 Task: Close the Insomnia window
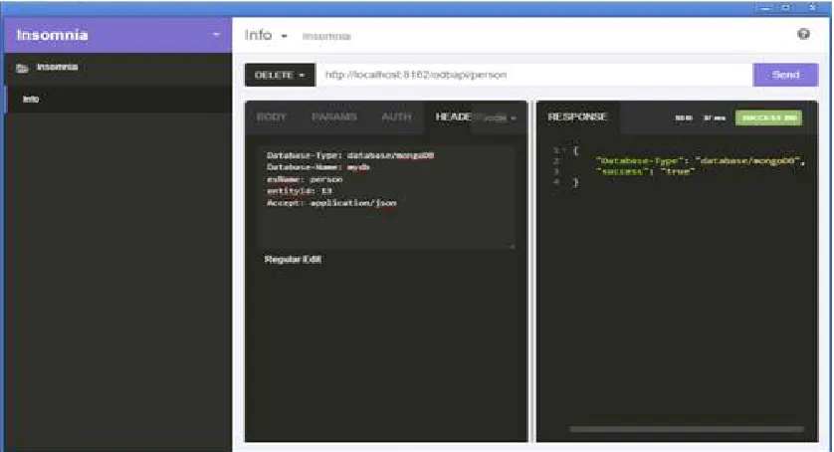pyautogui.click(x=812, y=8)
